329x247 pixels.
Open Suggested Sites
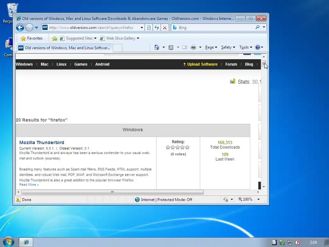[78, 38]
